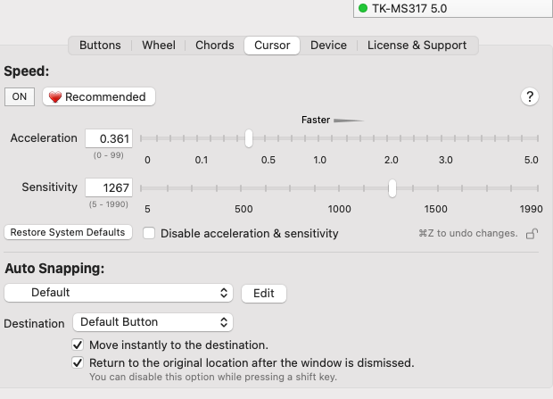The height and width of the screenshot is (399, 553).
Task: Click the green TK-MS317 device status dot
Action: (363, 9)
